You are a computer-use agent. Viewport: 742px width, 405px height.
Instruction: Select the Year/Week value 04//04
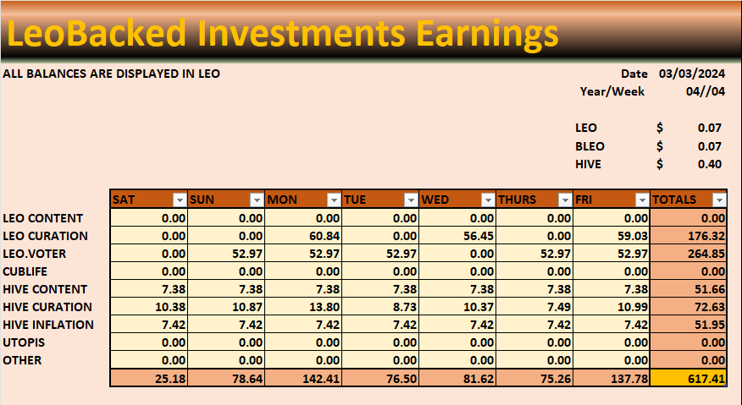click(705, 91)
